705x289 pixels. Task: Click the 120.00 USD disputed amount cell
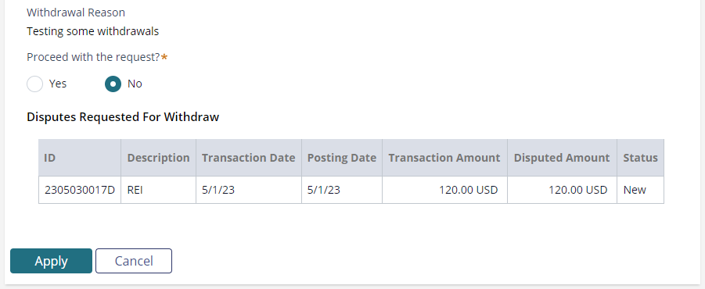(562, 190)
